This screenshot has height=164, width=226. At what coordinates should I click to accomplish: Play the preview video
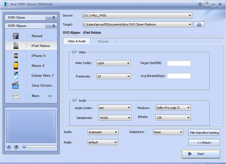tap(9, 147)
